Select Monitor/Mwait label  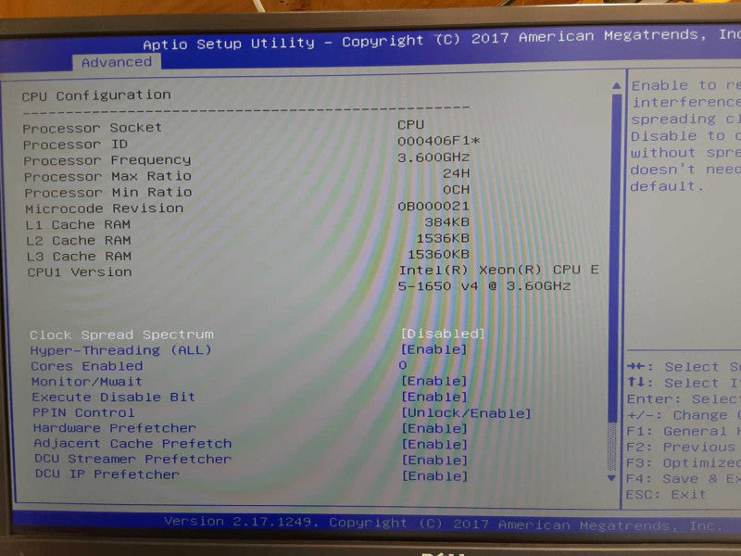tap(86, 382)
